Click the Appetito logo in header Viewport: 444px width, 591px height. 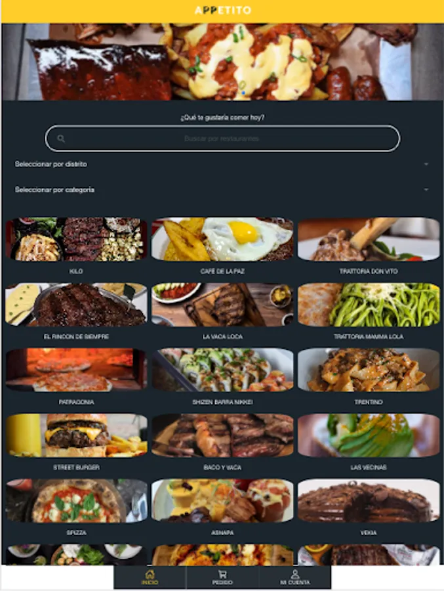222,10
